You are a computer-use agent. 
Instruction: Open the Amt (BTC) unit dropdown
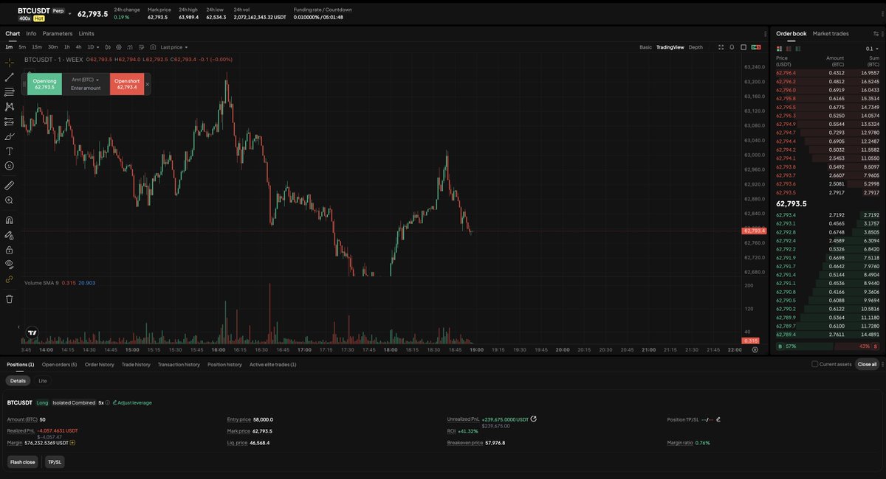coord(86,80)
